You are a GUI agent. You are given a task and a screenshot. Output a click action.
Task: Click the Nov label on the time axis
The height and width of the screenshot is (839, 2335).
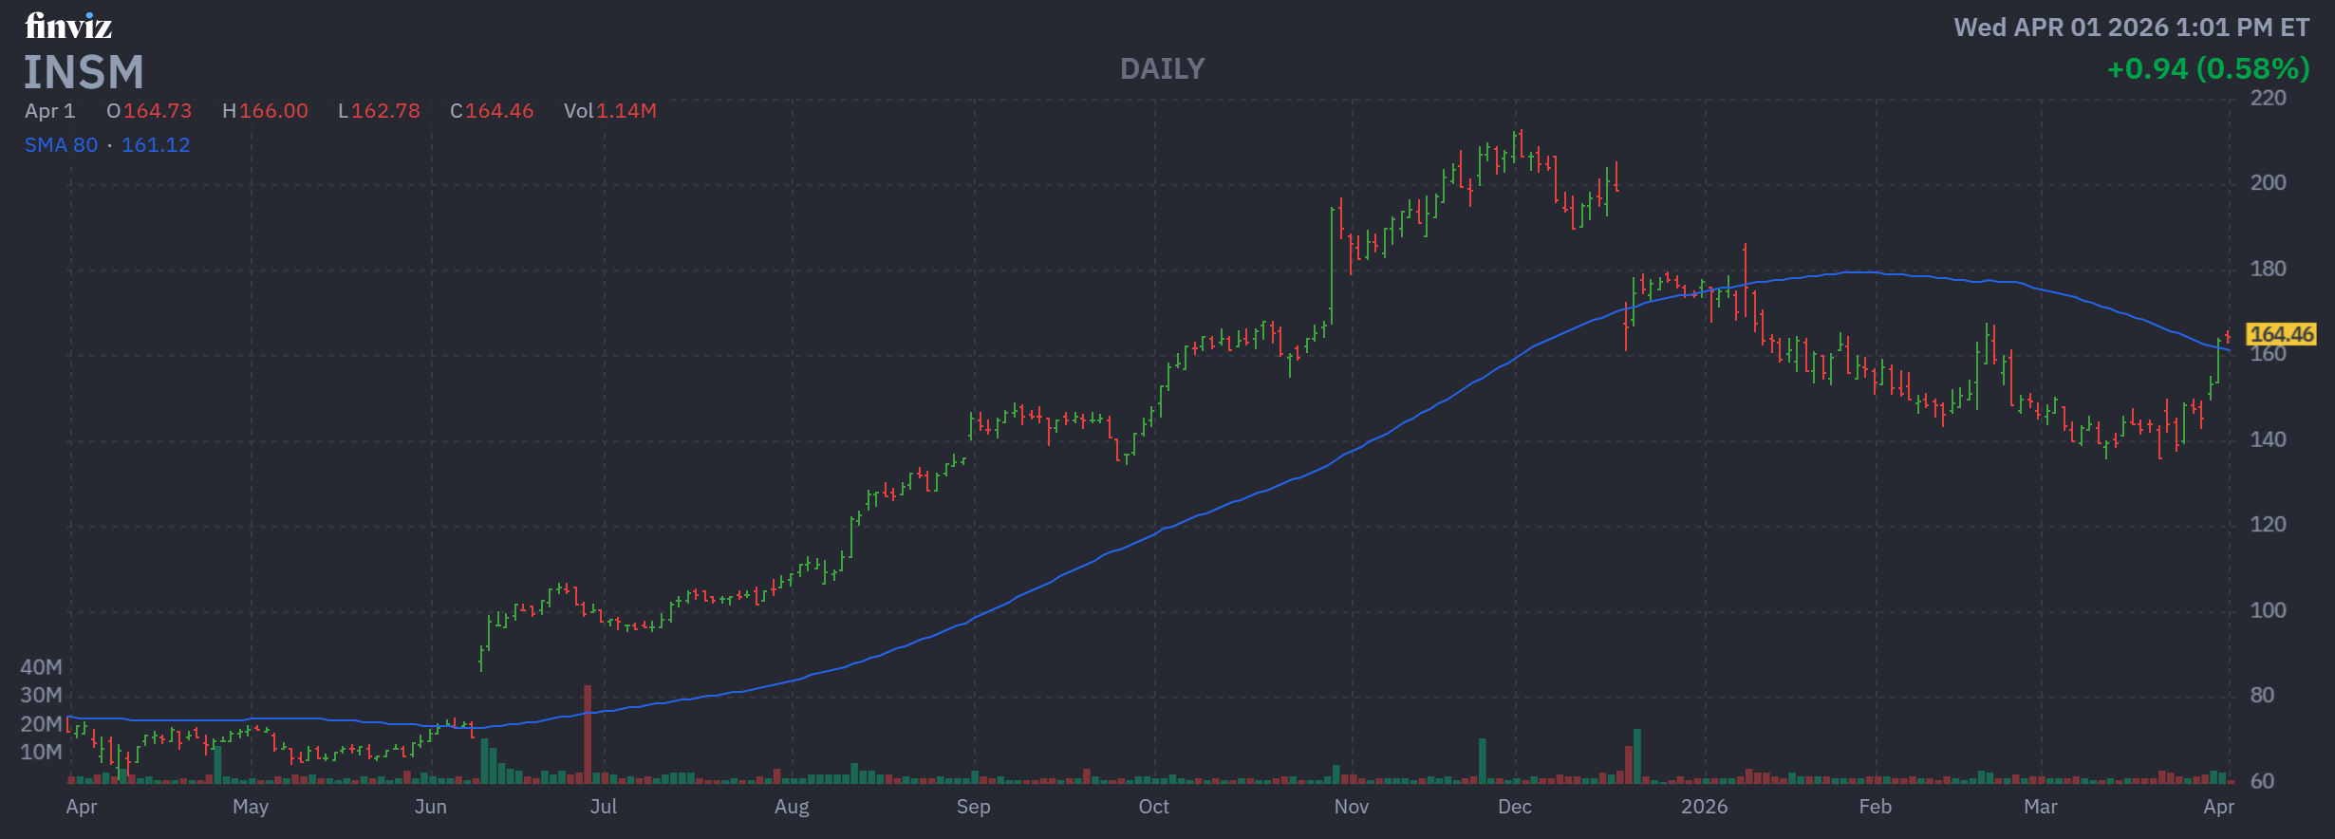(x=1351, y=807)
